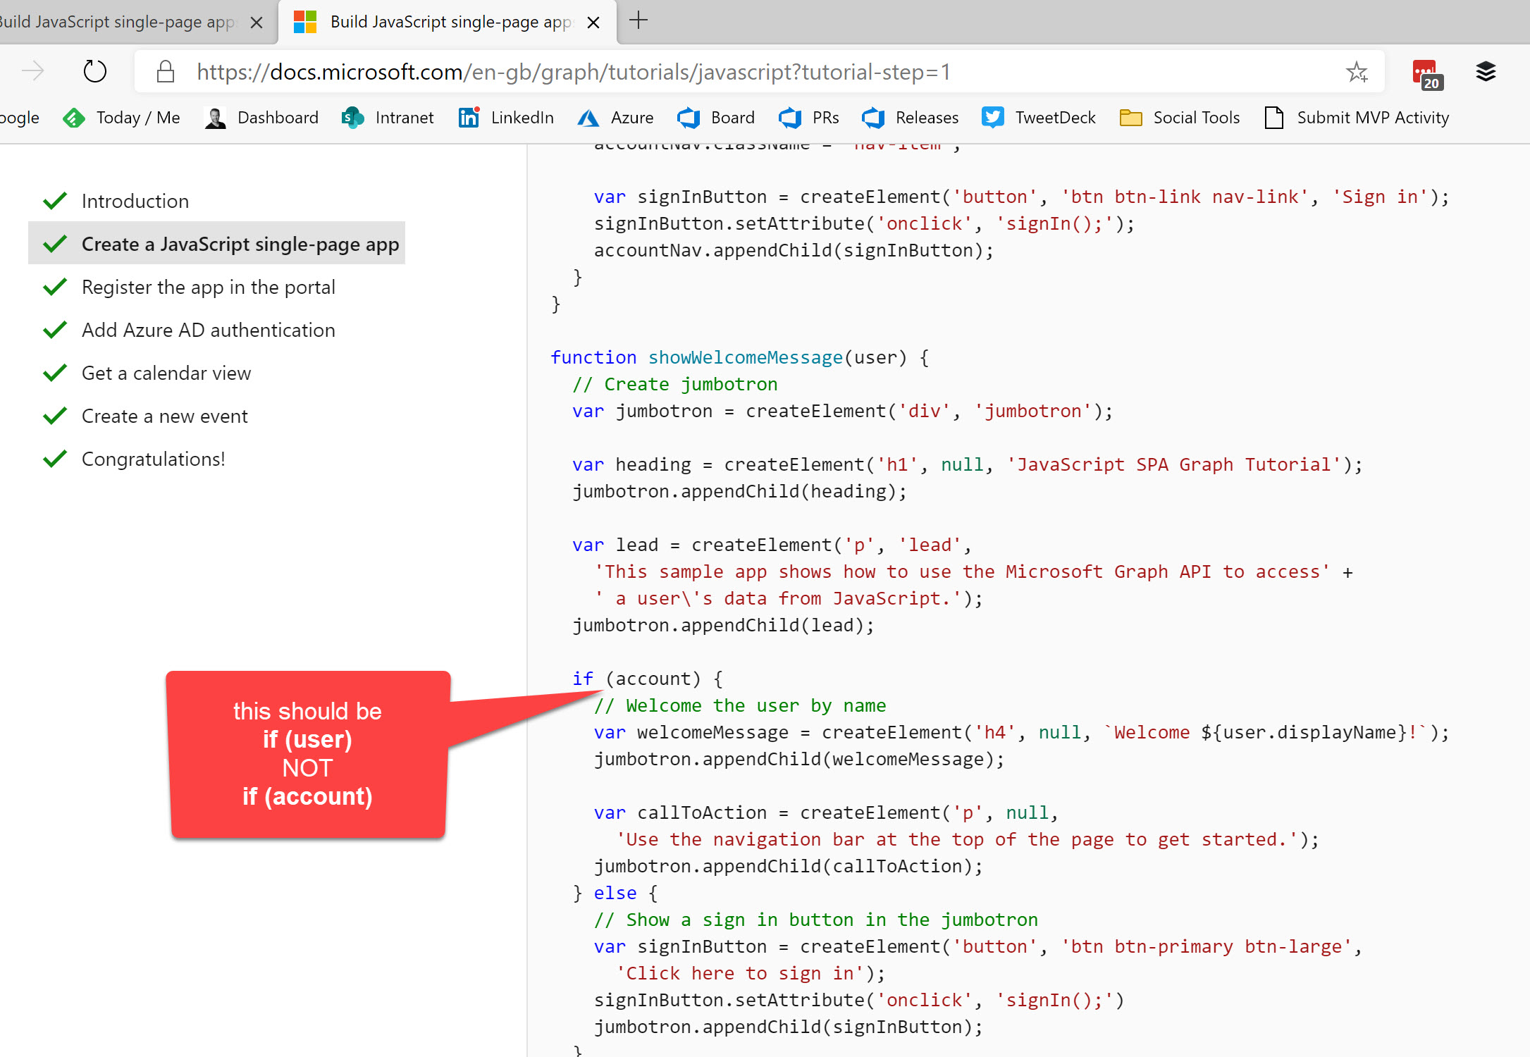Open a new browser tab

pyautogui.click(x=638, y=20)
